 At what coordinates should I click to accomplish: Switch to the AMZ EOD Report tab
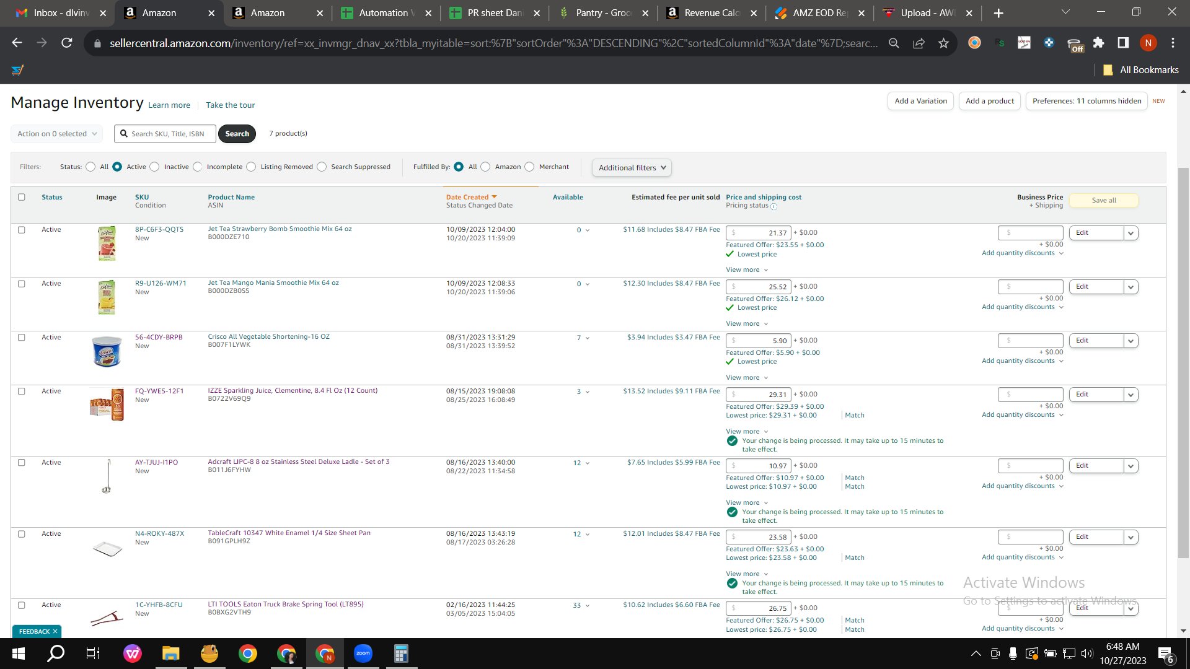(x=819, y=13)
